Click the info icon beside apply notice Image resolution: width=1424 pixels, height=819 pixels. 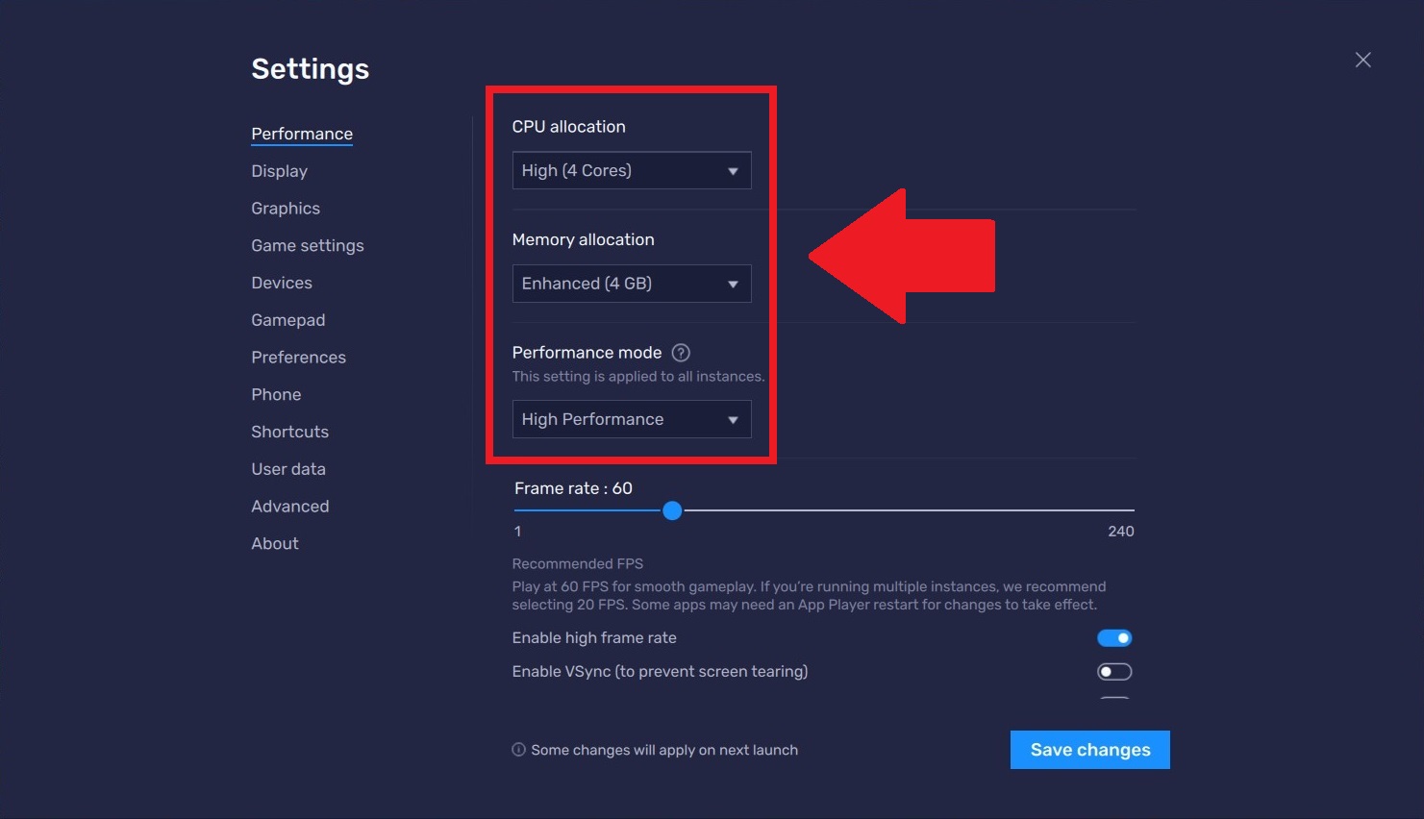tap(518, 749)
